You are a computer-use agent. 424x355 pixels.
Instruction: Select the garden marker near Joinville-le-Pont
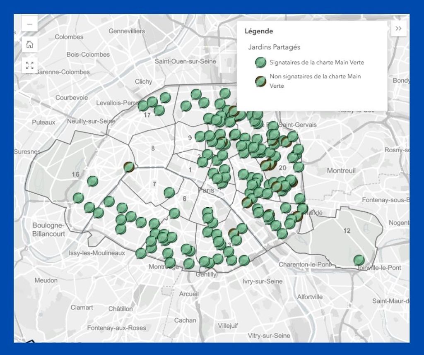point(359,260)
